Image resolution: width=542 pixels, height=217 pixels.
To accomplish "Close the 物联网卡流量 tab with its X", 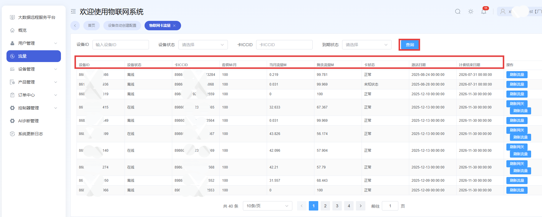I will point(174,26).
